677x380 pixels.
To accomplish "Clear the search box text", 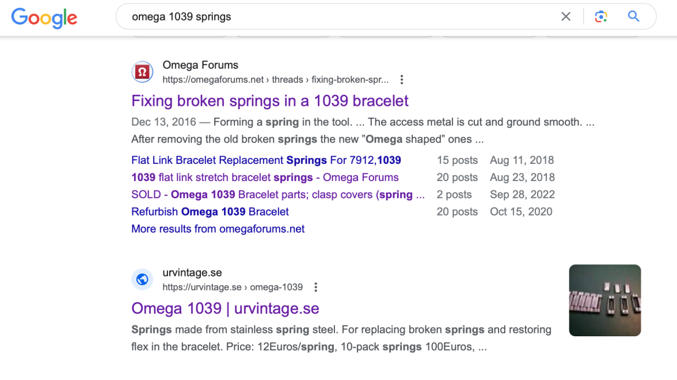I will tap(565, 17).
